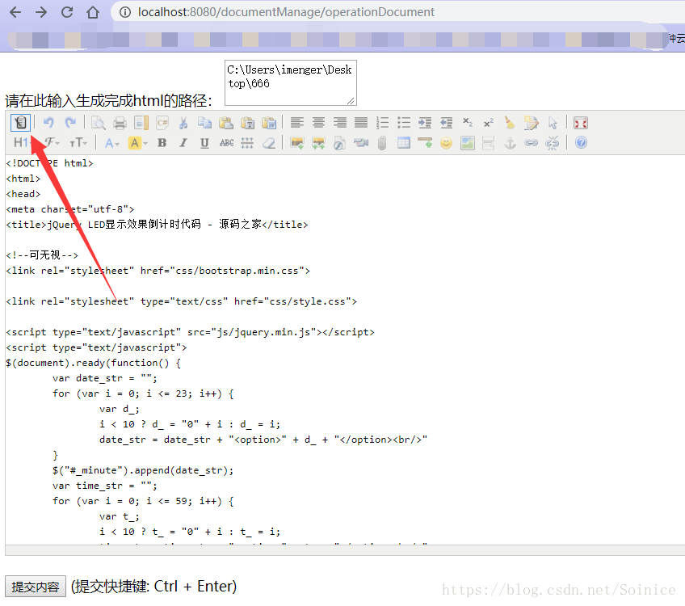Click the undo arrow icon

48,123
